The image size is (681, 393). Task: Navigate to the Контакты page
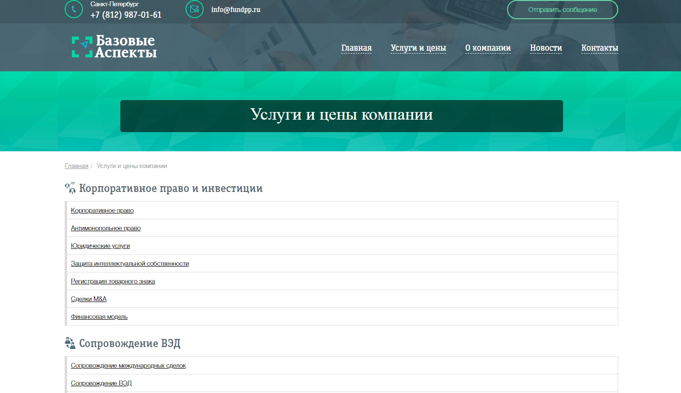(x=599, y=48)
